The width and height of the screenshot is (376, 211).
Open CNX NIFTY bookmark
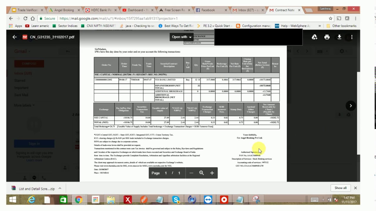click(98, 26)
